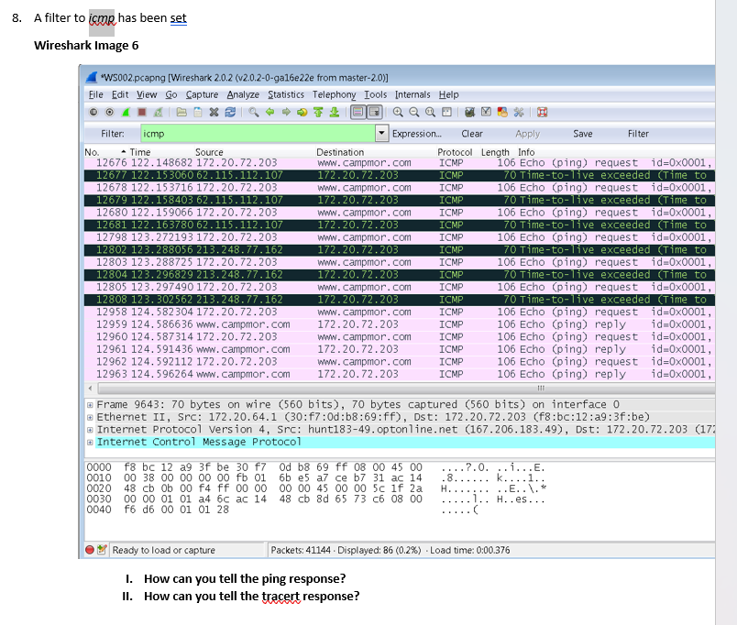Expand the Ethernet II details
Viewport: 737px width, 625px height.
point(90,416)
